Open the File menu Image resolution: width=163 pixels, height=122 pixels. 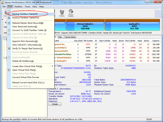pos(4,6)
